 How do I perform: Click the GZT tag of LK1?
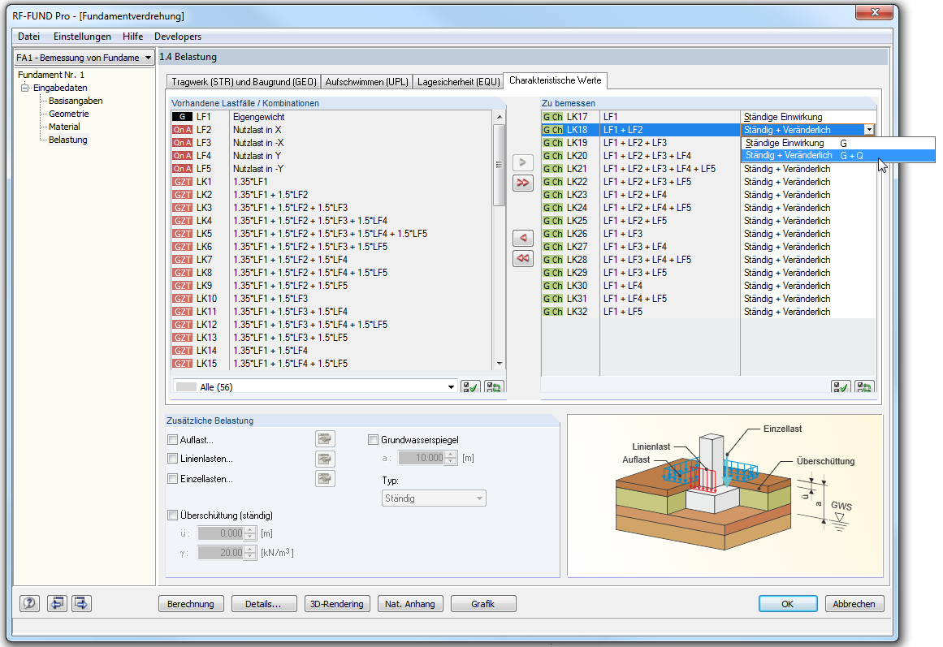point(182,182)
